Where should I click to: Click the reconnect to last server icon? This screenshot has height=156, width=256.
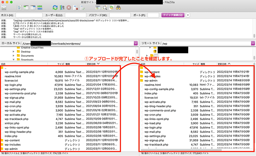(x=82, y=8)
